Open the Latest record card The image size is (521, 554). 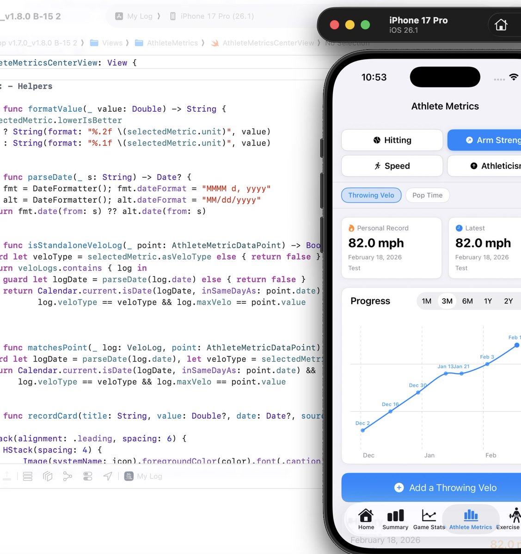pyautogui.click(x=484, y=248)
